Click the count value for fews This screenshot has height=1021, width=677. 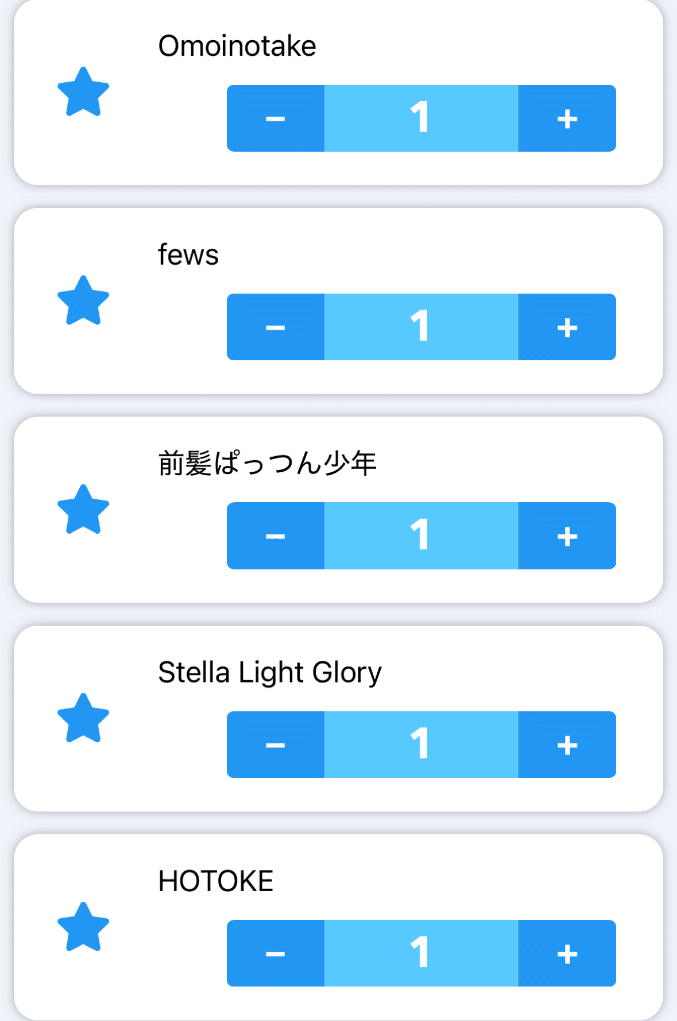(421, 327)
